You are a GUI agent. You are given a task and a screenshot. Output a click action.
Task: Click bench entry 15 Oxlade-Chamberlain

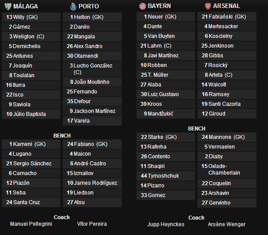pos(227,170)
